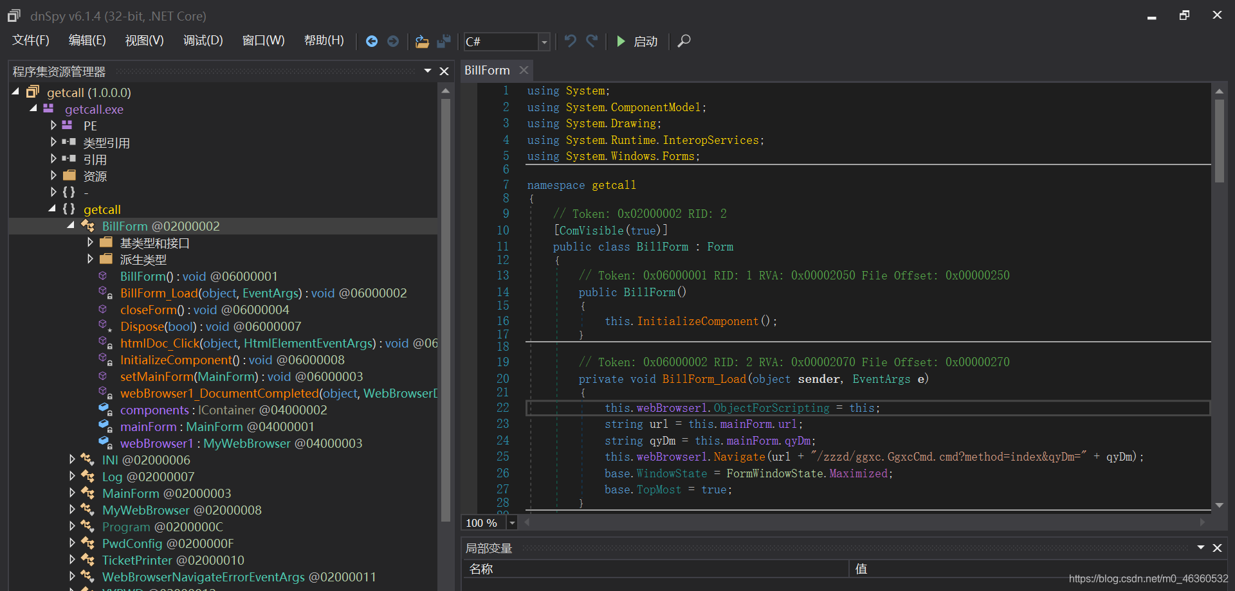Viewport: 1235px width, 591px height.
Task: Click the undo icon
Action: [x=570, y=41]
